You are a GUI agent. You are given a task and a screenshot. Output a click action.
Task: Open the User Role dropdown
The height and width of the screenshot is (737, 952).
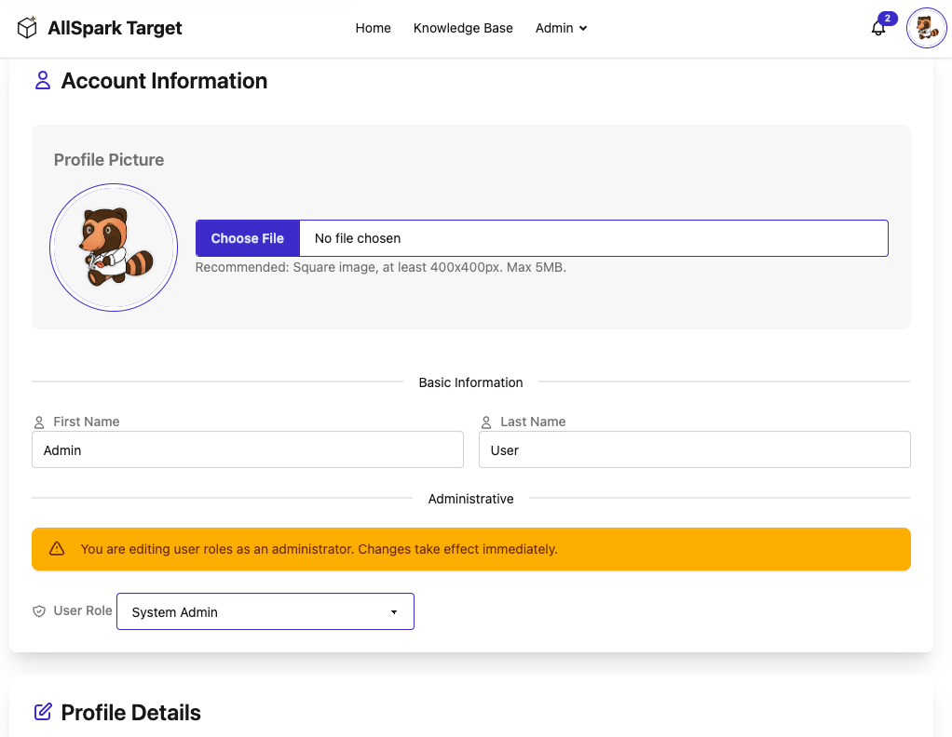point(265,611)
